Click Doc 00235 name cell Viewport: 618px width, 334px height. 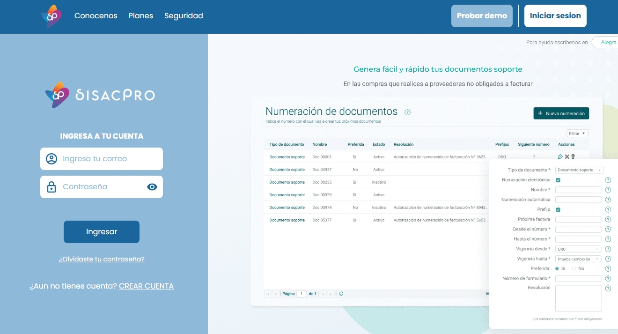coord(322,182)
